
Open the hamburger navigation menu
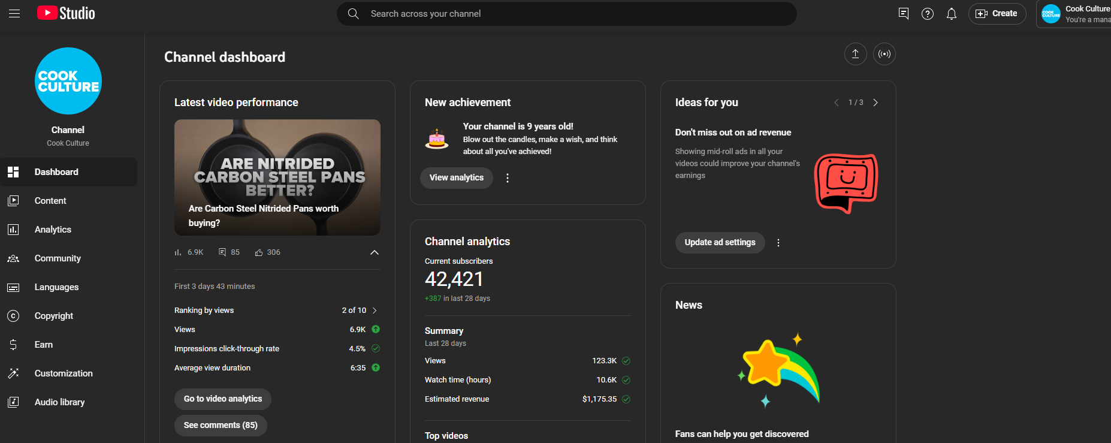click(x=14, y=13)
